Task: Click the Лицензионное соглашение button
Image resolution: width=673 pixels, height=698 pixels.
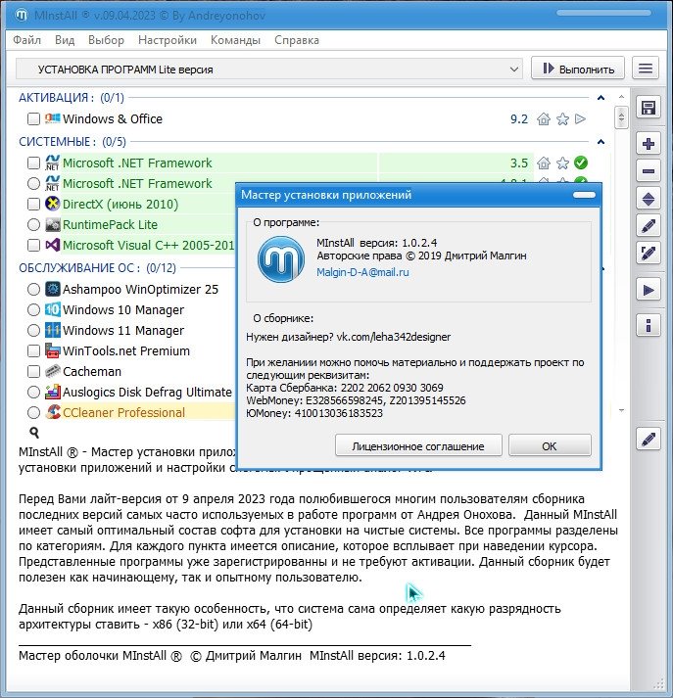Action: (418, 445)
